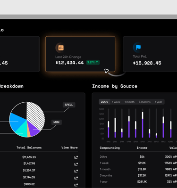Select the Last 24h Change card

(80, 54)
